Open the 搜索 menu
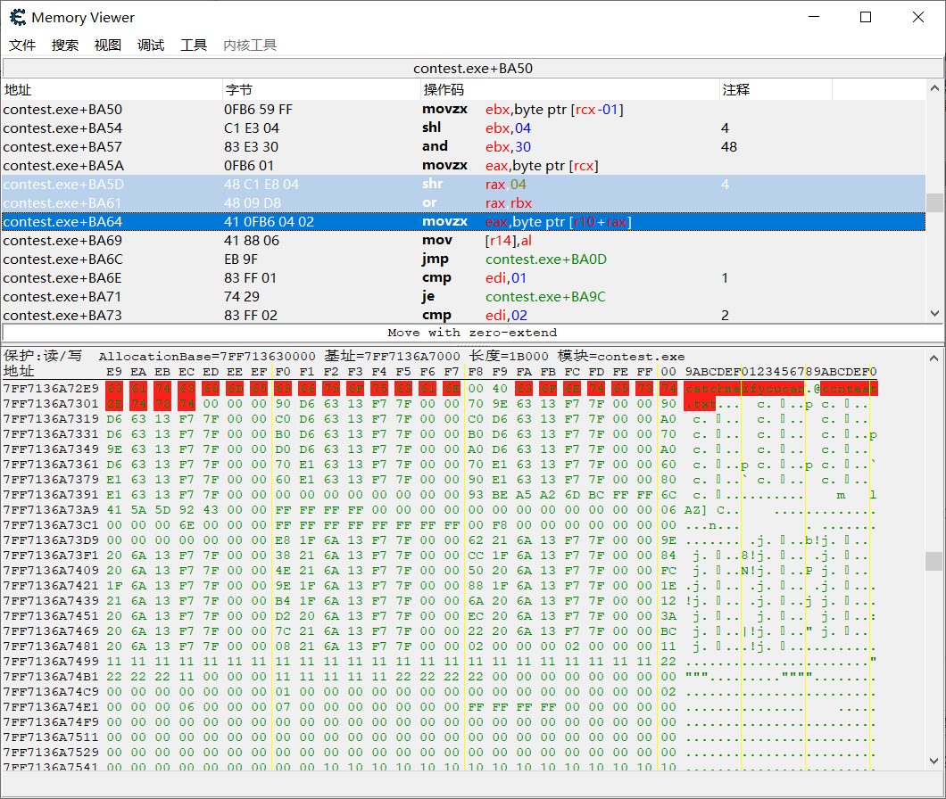This screenshot has height=799, width=946. (64, 45)
